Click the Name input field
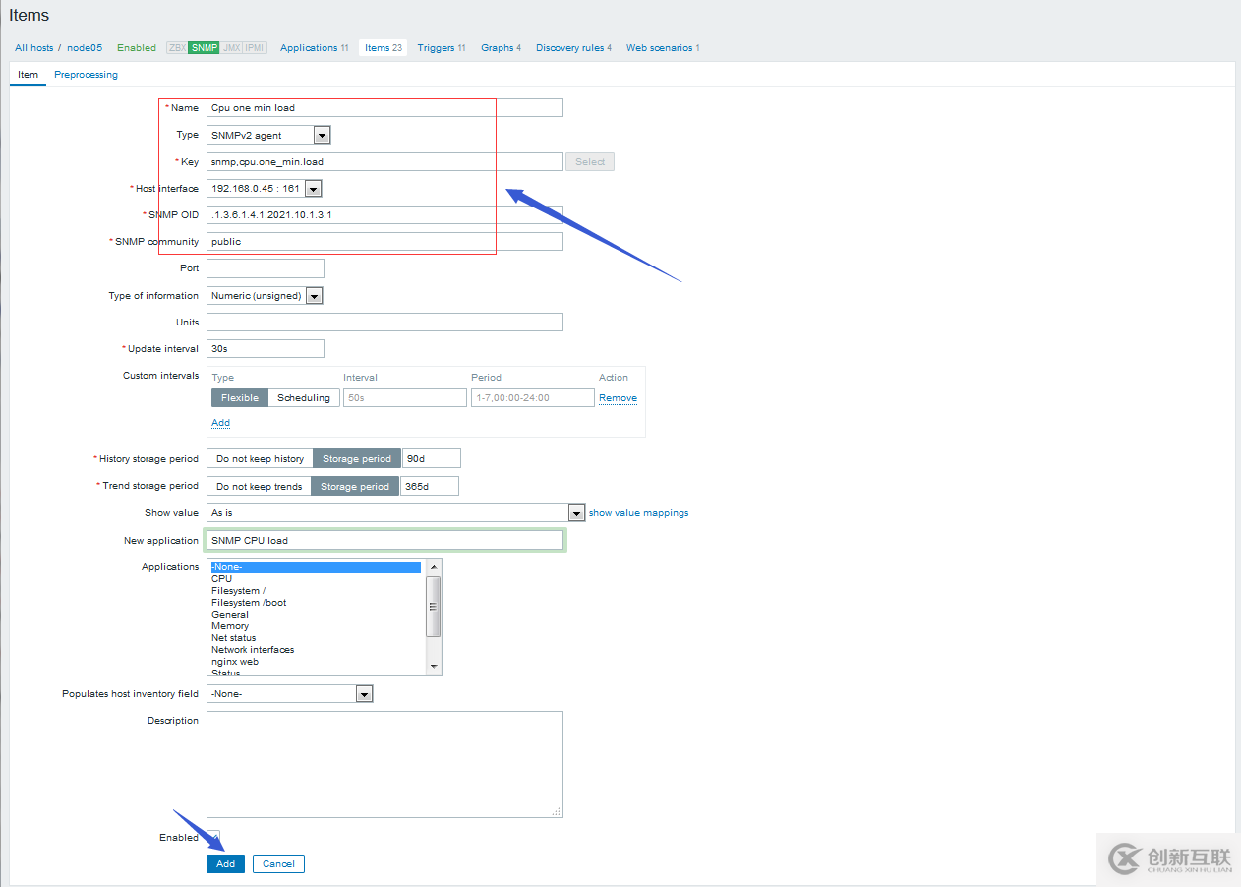This screenshot has width=1241, height=887. [384, 107]
